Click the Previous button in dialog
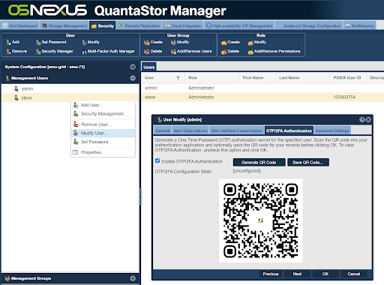Viewport: 384px width, 285px height. click(271, 274)
